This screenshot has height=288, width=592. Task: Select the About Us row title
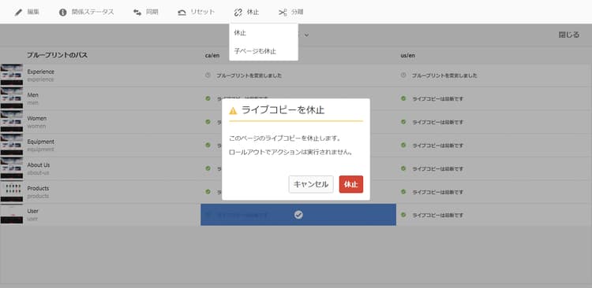(38, 165)
